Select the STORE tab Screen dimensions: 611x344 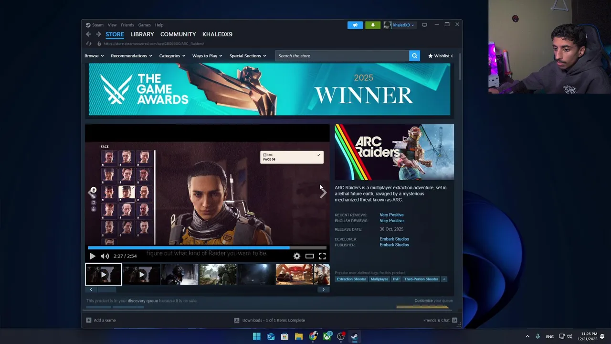click(115, 34)
